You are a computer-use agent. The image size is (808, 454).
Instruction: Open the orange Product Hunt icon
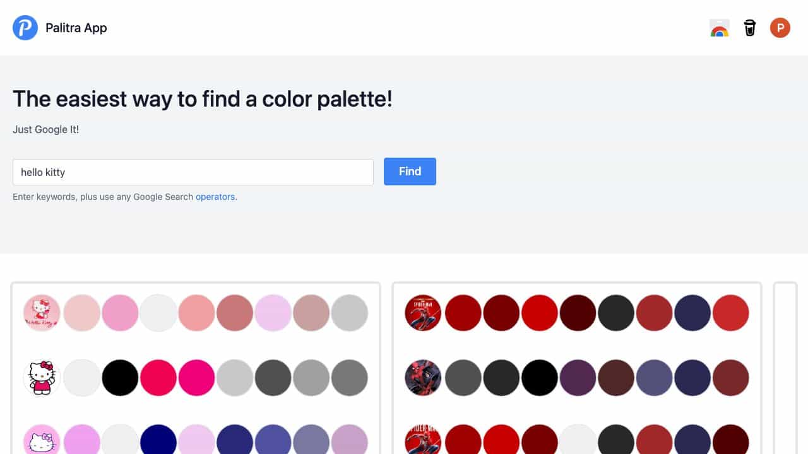click(780, 28)
